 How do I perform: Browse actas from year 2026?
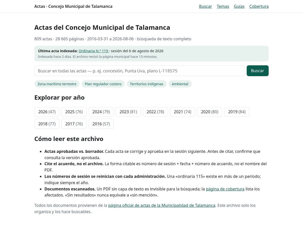coord(47,112)
